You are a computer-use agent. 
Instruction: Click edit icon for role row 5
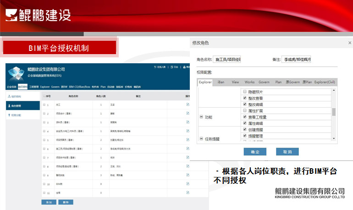188,139
